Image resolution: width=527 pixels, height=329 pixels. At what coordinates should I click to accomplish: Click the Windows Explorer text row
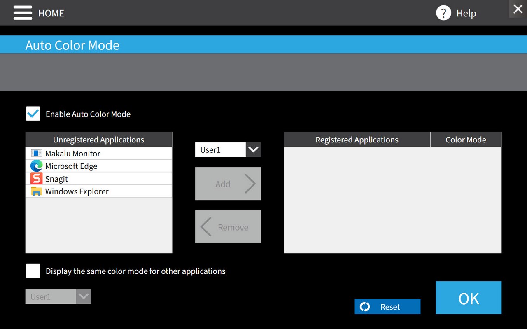pos(99,191)
